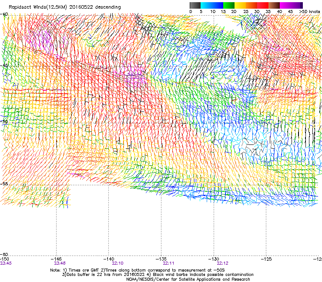Viewport: 322px width, 282px height.
Task: Click the title text Rapidscat Winds(12.5KM)
Action: (x=38, y=7)
